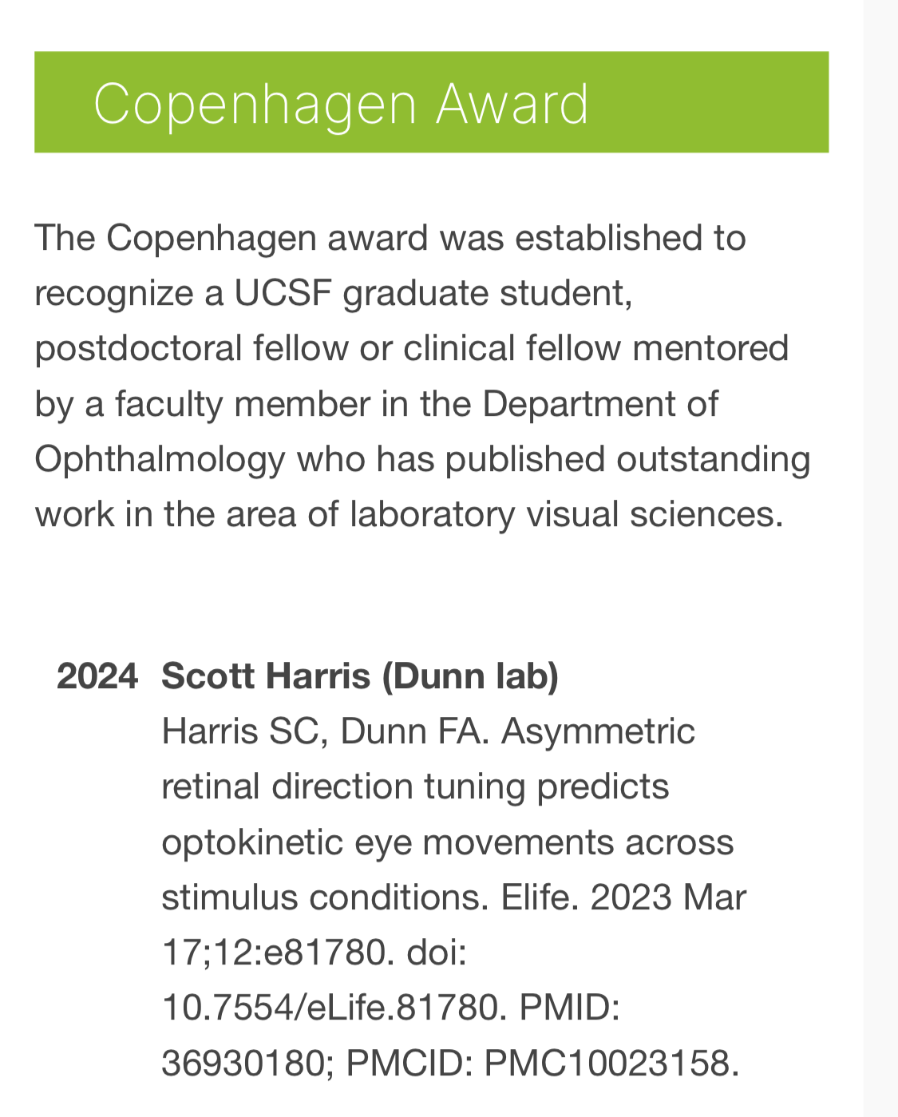Click the 'Asymmetric' title word in citation

coord(599,731)
